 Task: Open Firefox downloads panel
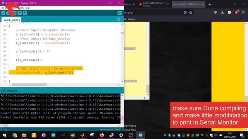click(x=222, y=12)
